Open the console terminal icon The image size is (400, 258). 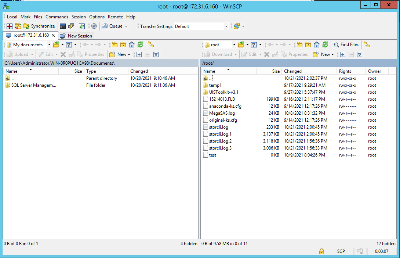[x=62, y=26]
